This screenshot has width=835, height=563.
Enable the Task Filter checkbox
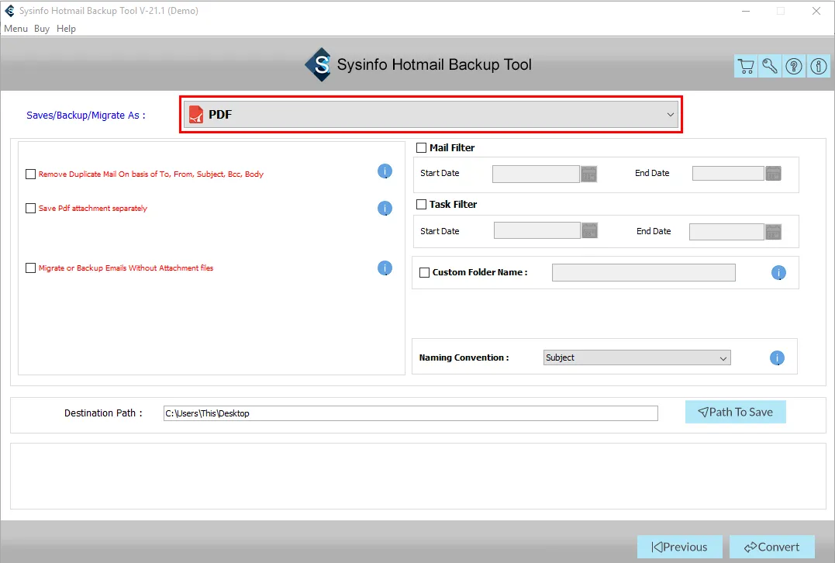(421, 205)
